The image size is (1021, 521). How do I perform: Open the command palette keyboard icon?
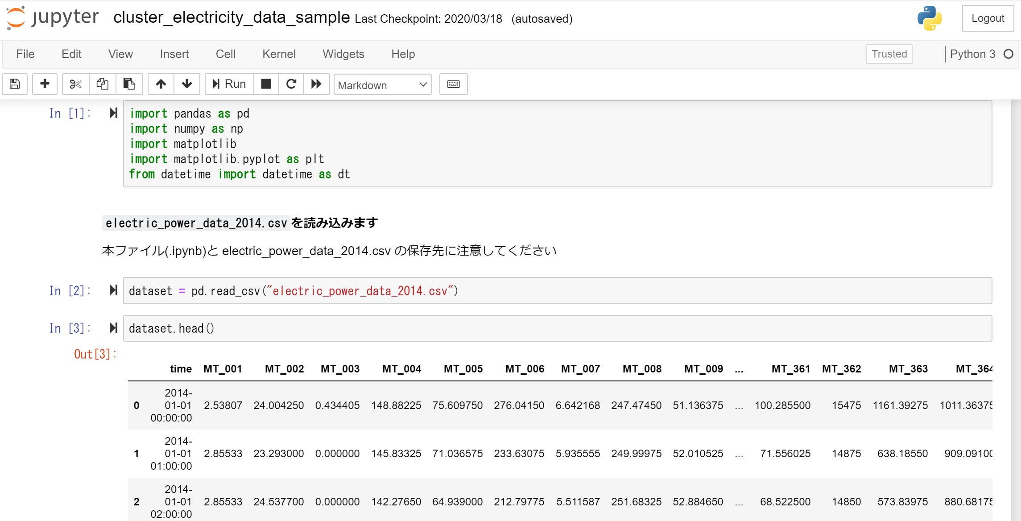click(x=453, y=84)
